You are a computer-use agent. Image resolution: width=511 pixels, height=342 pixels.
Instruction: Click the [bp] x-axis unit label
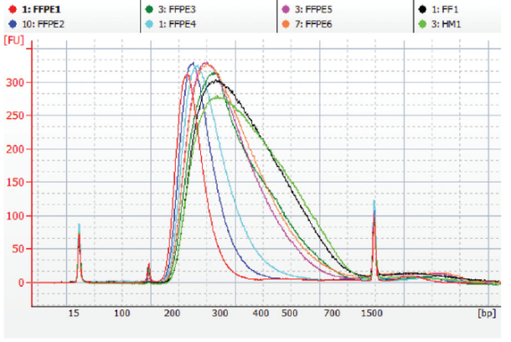pos(485,313)
